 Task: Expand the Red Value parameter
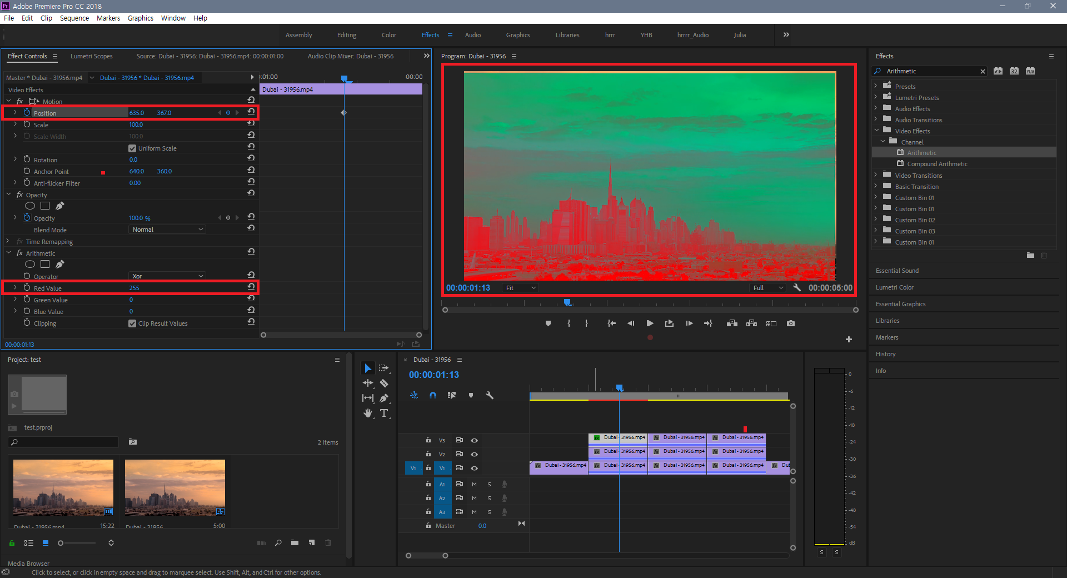[x=15, y=288]
